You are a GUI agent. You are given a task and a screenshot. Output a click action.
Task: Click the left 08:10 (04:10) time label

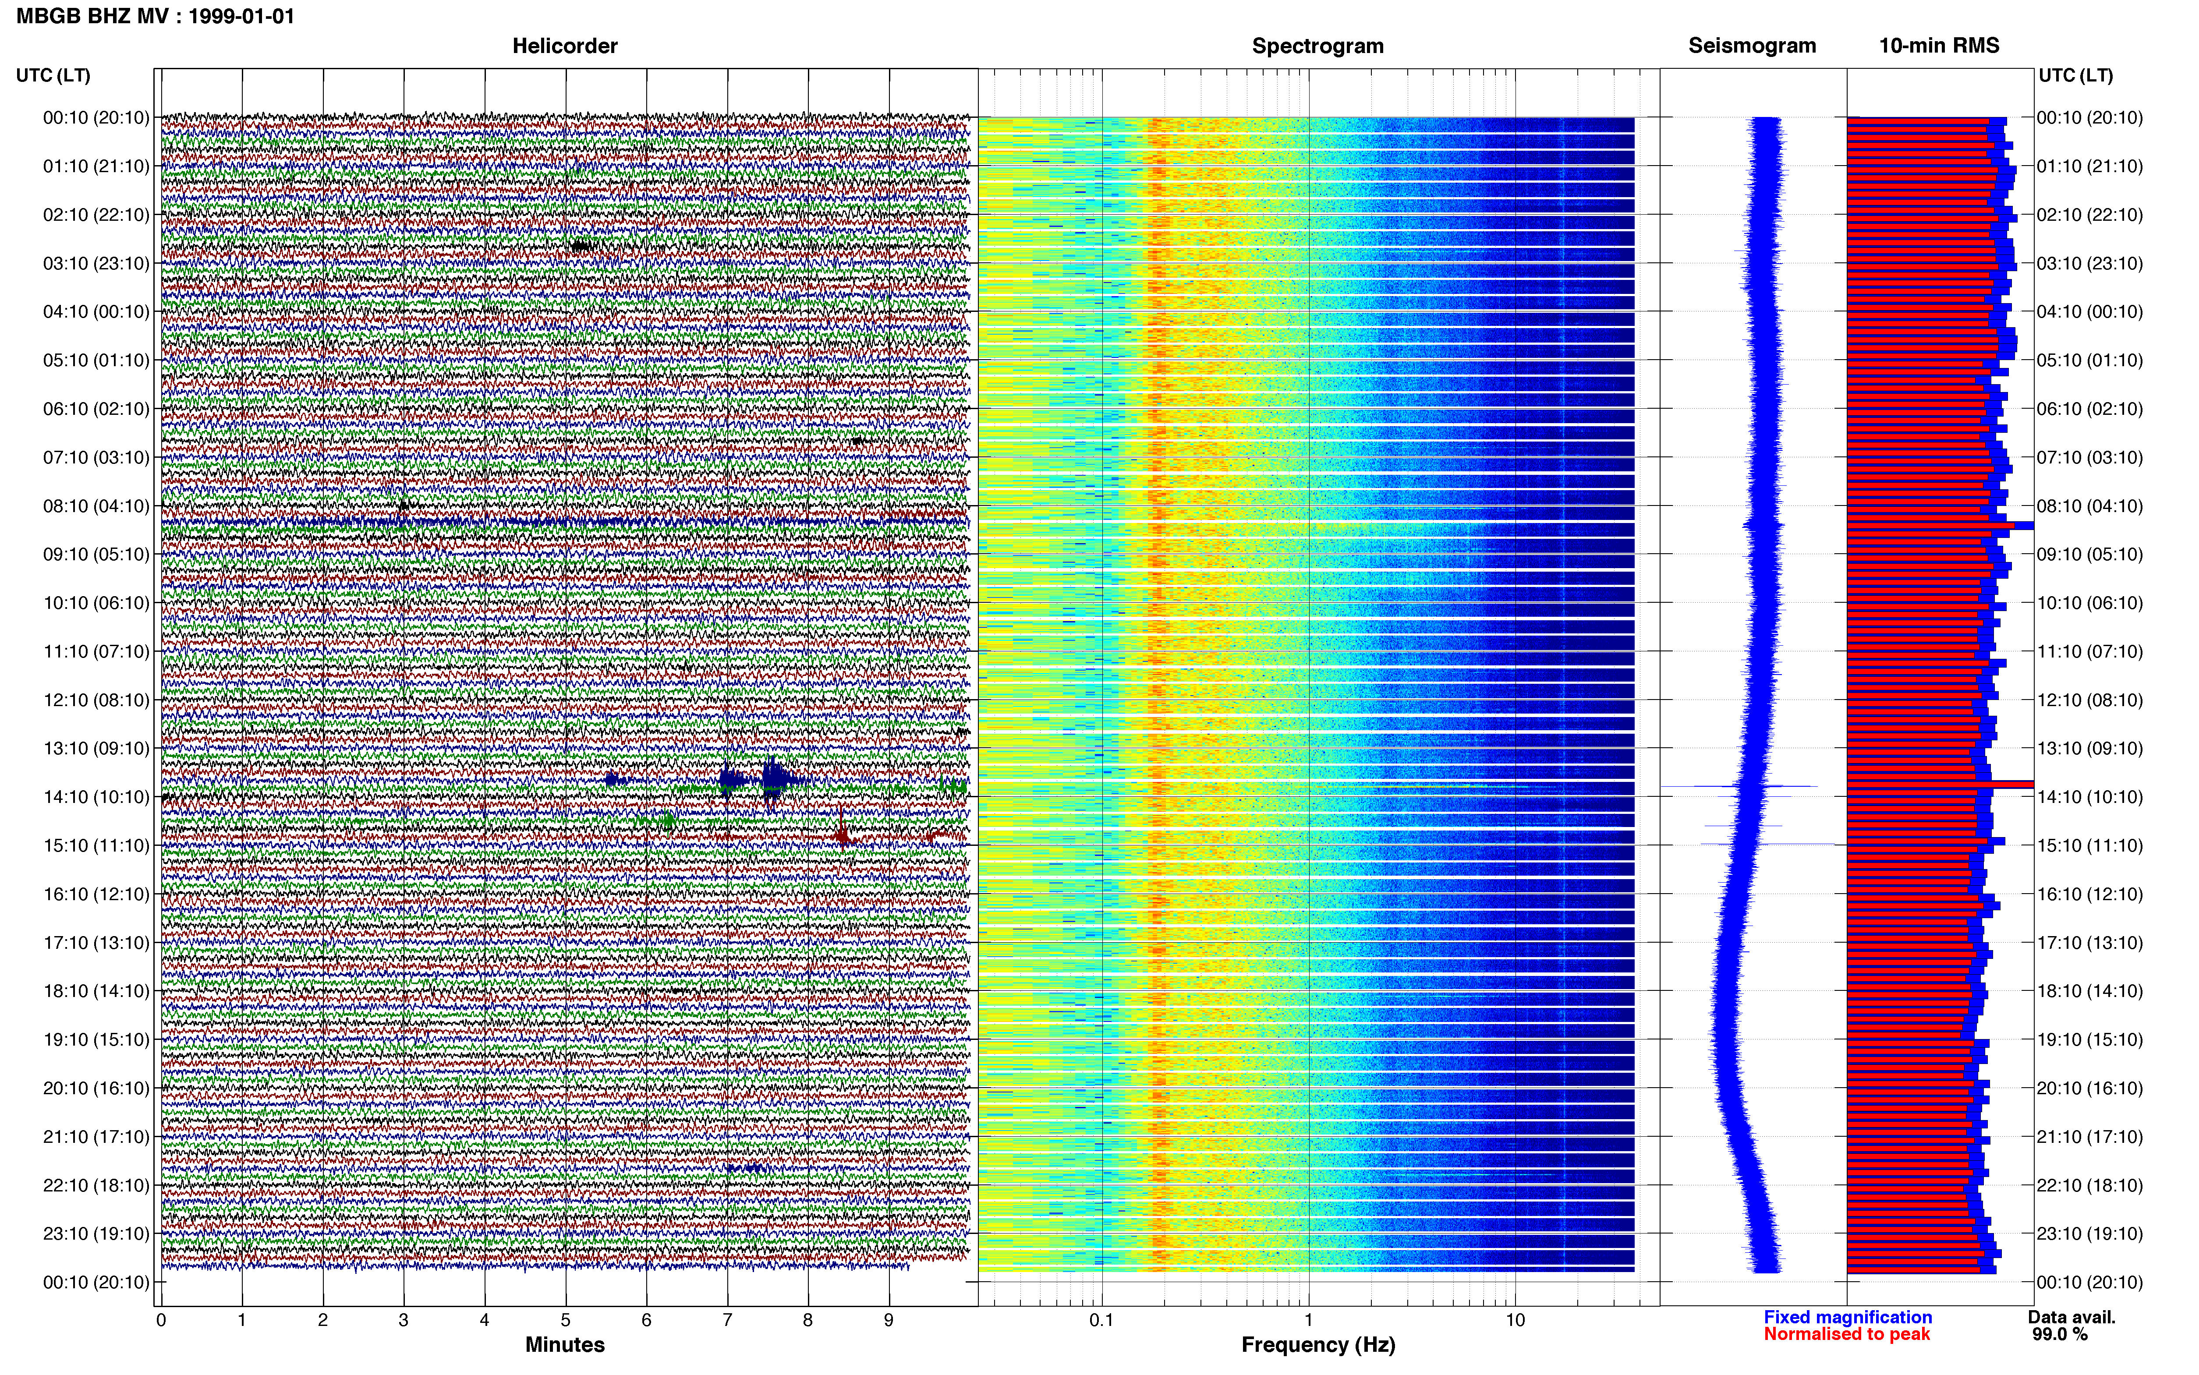click(x=96, y=506)
